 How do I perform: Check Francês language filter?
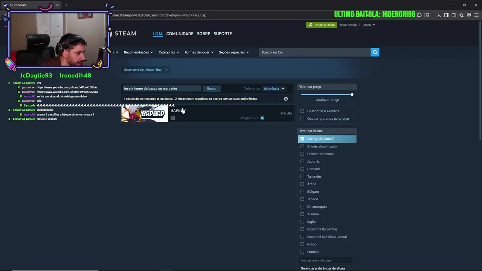302,252
